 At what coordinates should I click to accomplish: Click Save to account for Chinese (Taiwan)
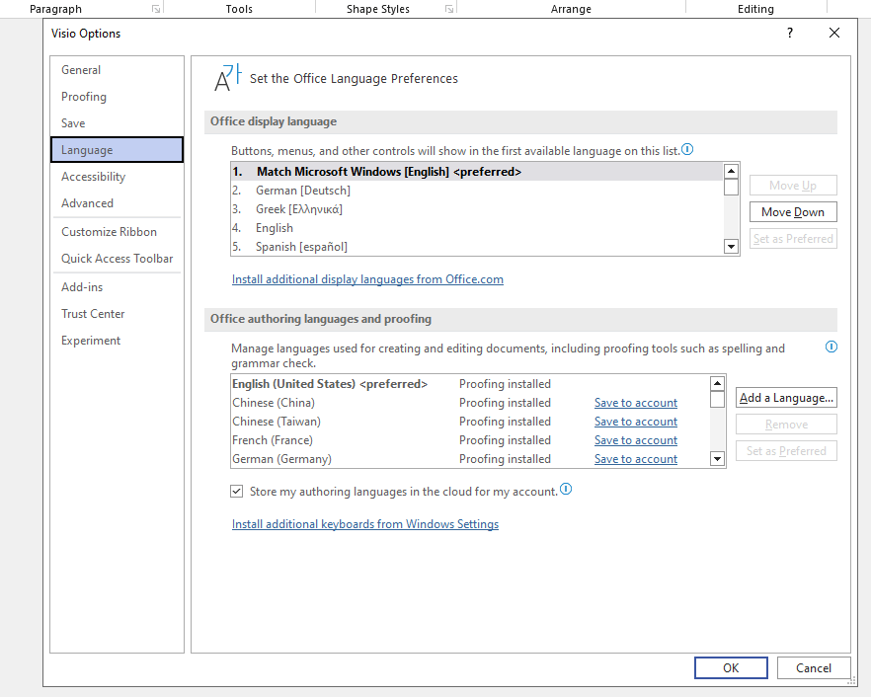636,422
